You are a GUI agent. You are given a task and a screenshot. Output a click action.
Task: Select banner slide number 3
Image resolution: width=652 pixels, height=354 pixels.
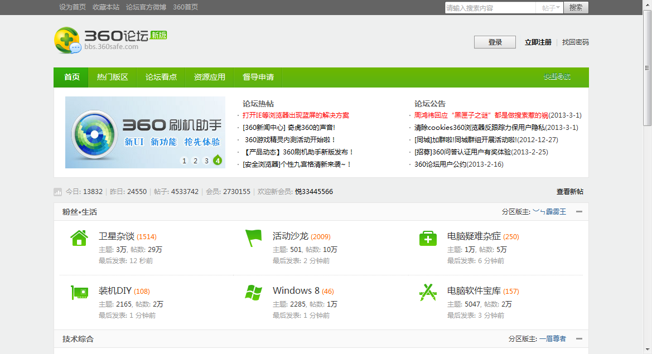click(x=206, y=161)
